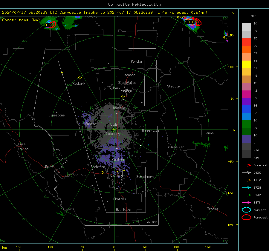Click the white asterisk above Limestone
The width and height of the screenshot is (269, 251).
56,113
